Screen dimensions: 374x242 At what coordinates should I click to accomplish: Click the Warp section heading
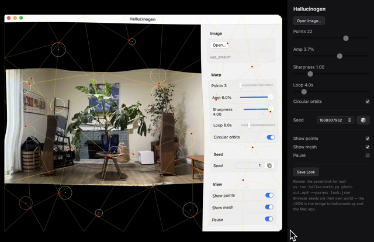(x=216, y=75)
